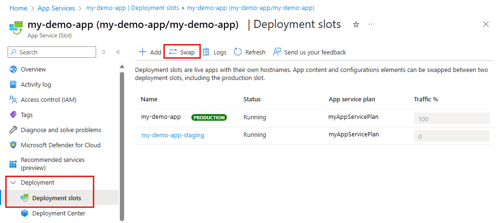This screenshot has height=223, width=503.
Task: Click the Defender shield icon
Action: pyautogui.click(x=13, y=145)
